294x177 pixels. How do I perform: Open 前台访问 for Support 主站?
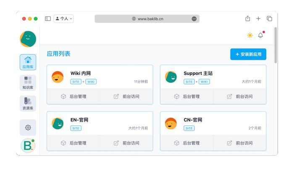240,97
